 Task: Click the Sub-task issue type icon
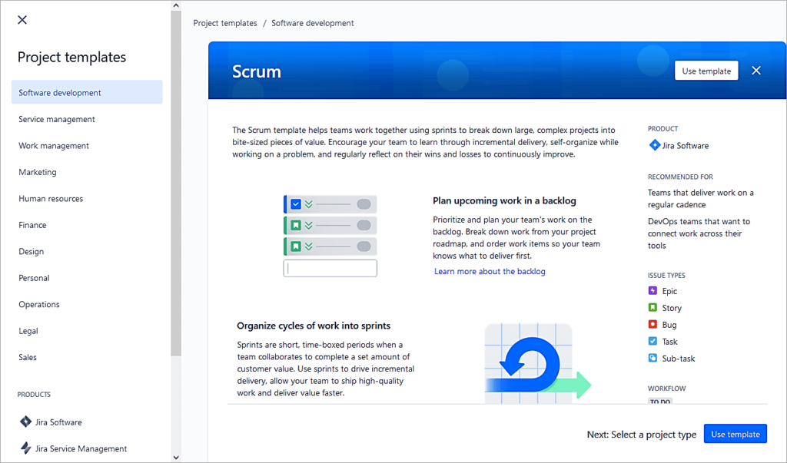653,358
